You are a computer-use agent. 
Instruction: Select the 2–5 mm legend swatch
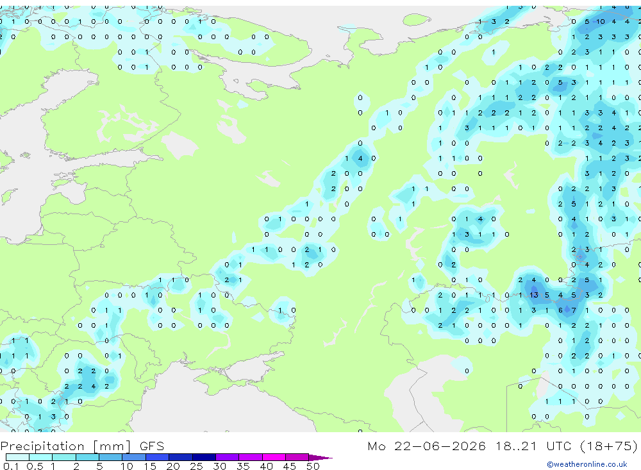(87, 457)
